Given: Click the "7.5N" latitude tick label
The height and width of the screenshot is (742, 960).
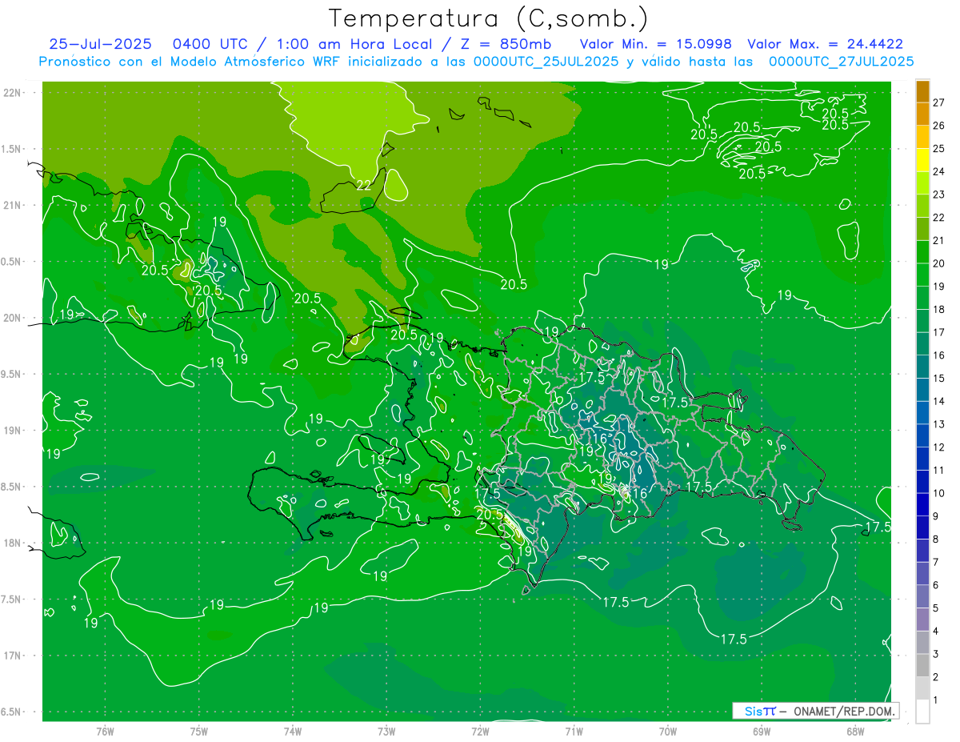Looking at the screenshot, I should (12, 599).
